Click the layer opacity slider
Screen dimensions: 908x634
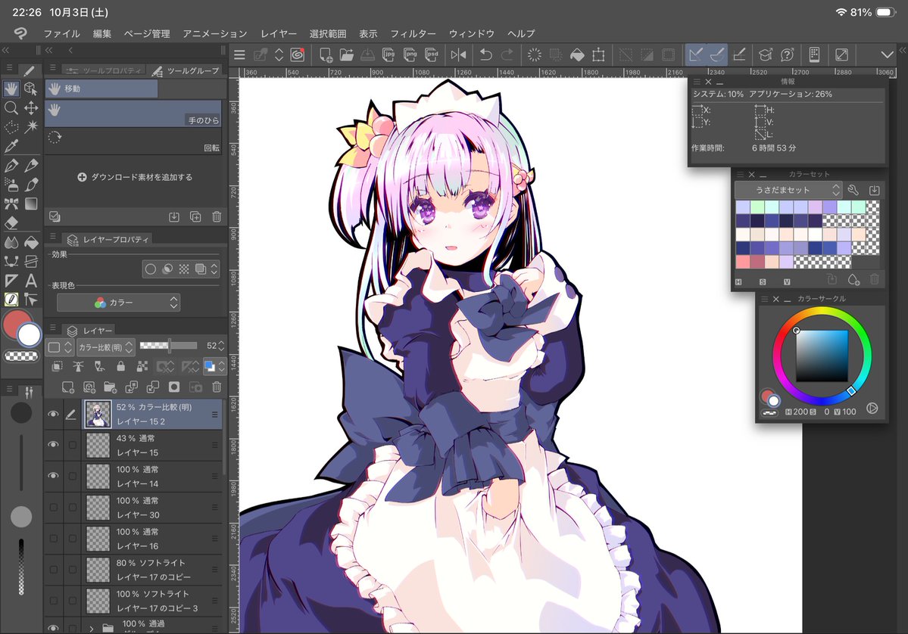pos(169,346)
